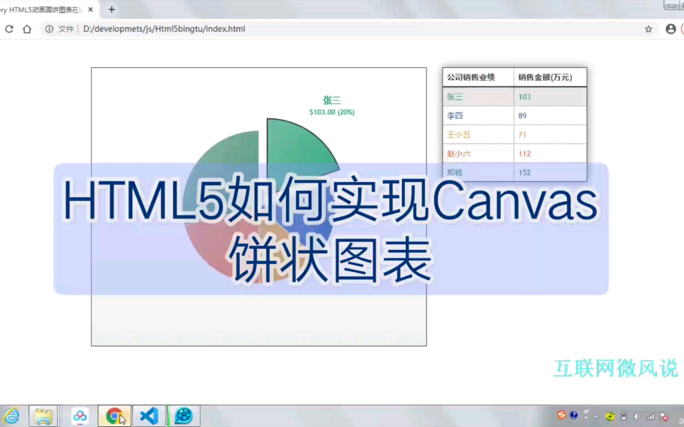The height and width of the screenshot is (427, 684).
Task: Open a new tab with plus button
Action: pyautogui.click(x=112, y=9)
